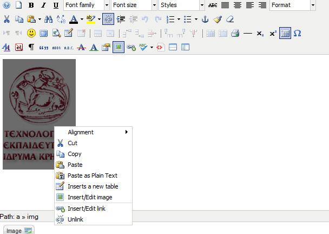
Task: Click the Insertion underlined A icon
Action: (94, 47)
